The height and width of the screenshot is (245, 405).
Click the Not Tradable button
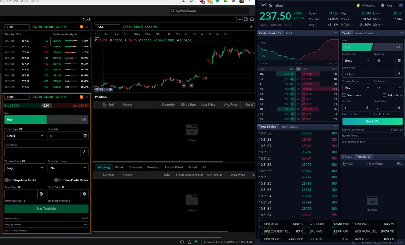click(47, 209)
